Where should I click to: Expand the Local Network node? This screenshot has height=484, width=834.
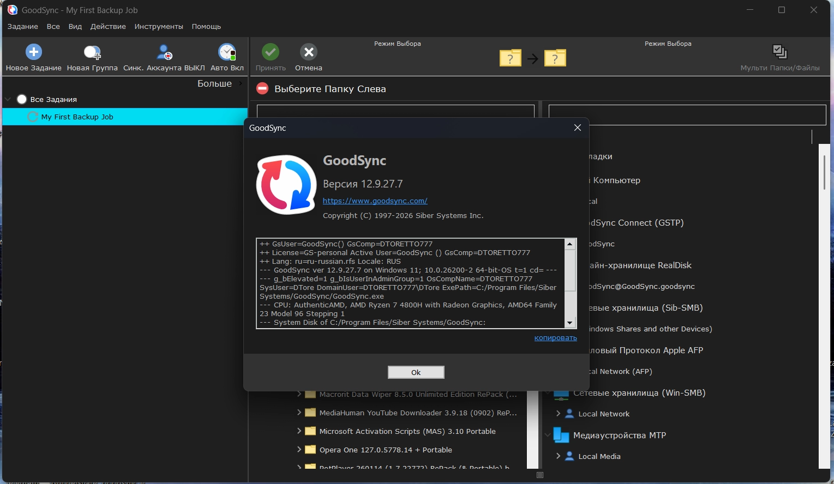point(558,414)
